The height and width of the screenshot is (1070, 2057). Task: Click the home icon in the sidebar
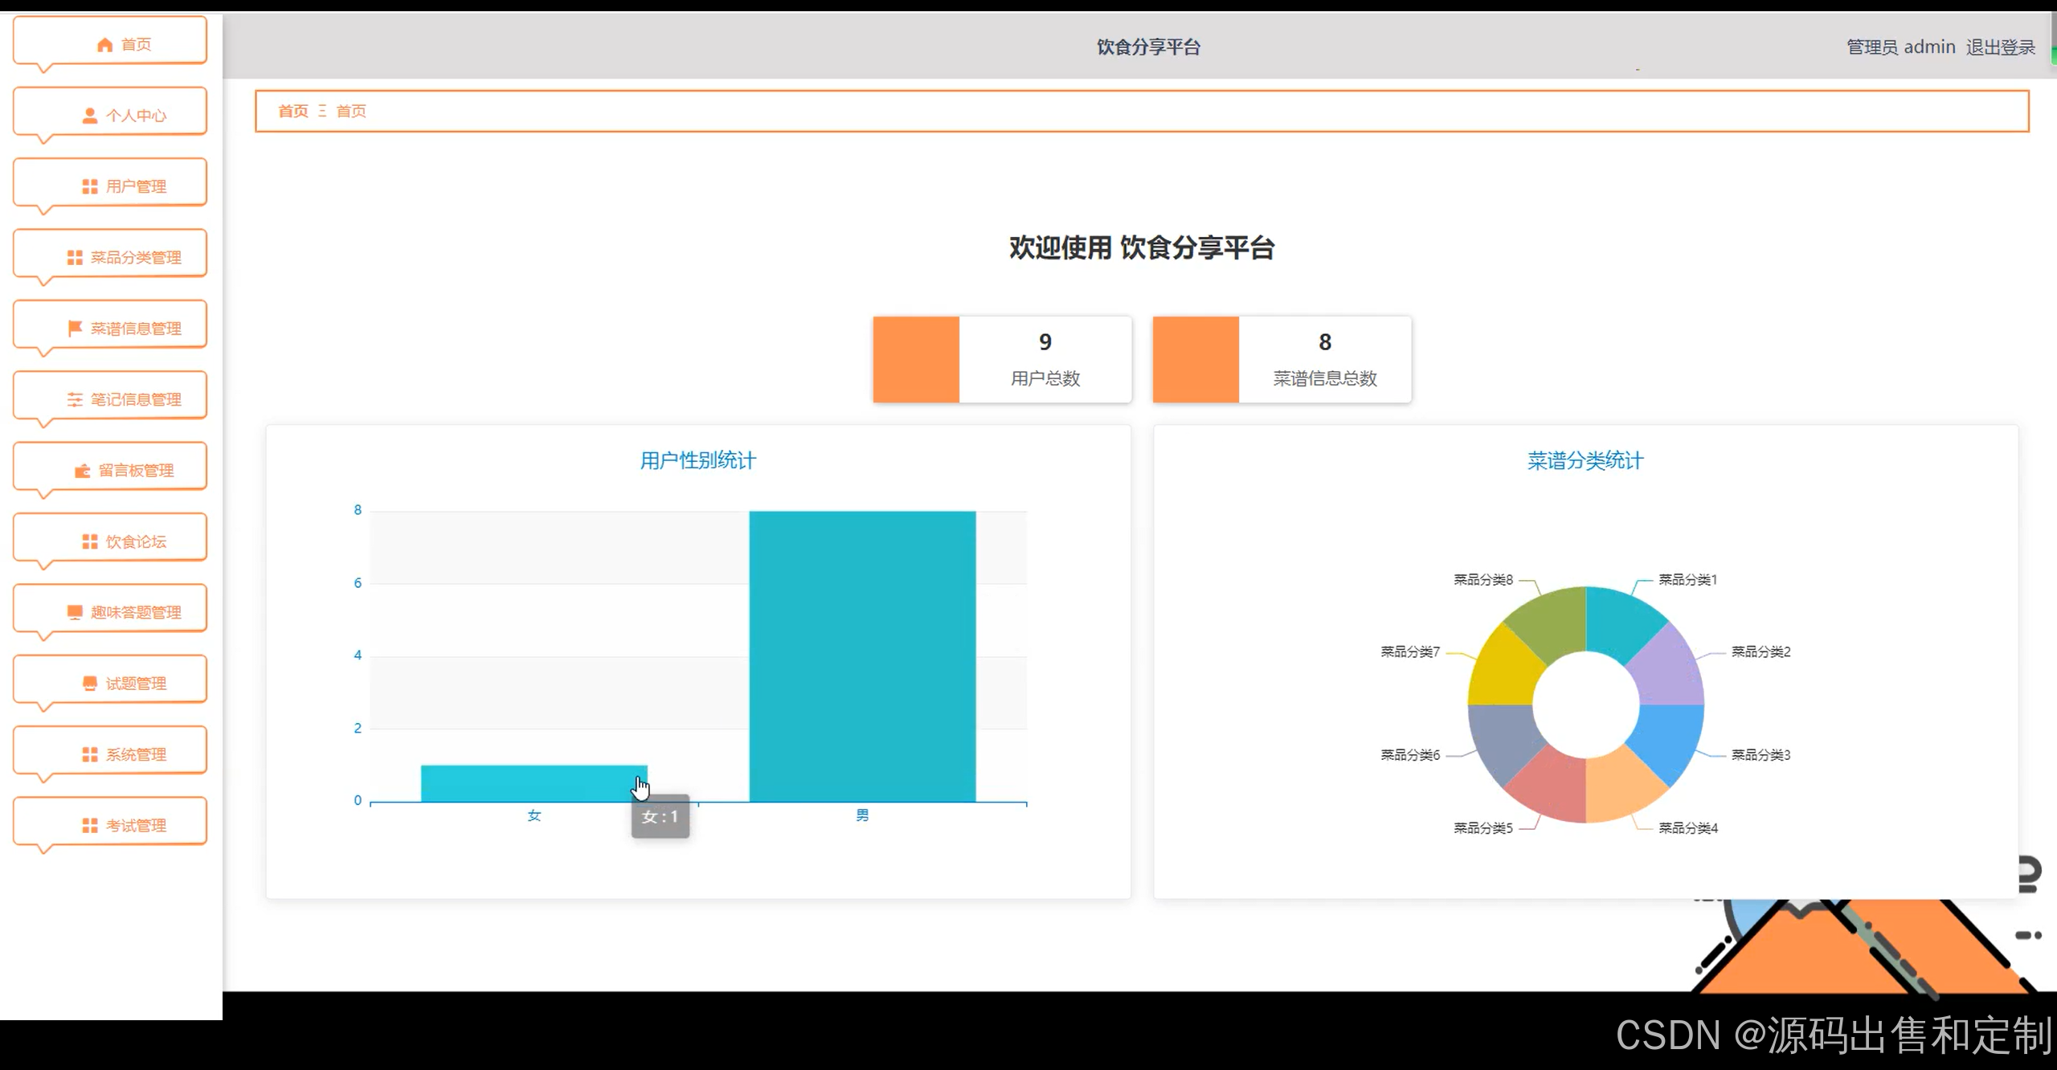pyautogui.click(x=104, y=45)
